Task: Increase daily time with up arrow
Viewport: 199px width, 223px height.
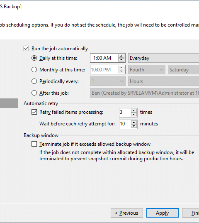Action: (x=121, y=56)
